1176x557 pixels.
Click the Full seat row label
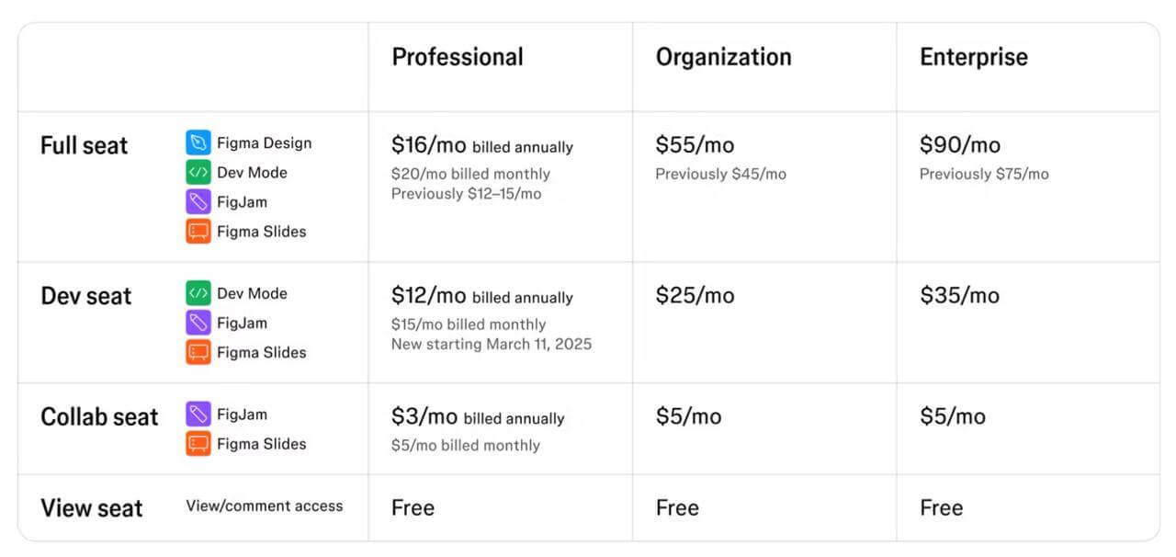coord(85,145)
